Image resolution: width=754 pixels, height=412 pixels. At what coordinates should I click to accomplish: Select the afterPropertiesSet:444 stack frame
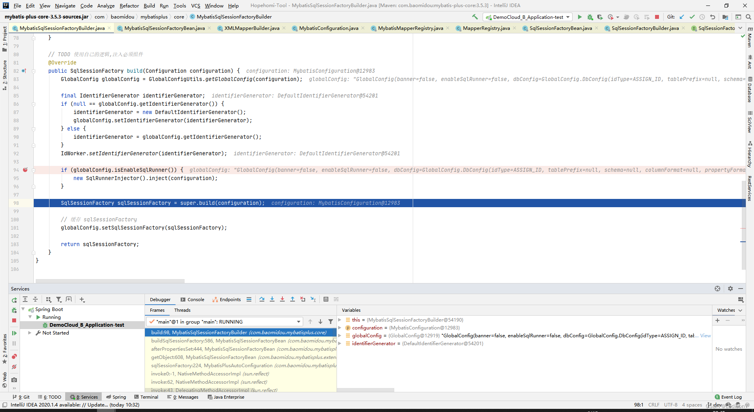(241, 349)
